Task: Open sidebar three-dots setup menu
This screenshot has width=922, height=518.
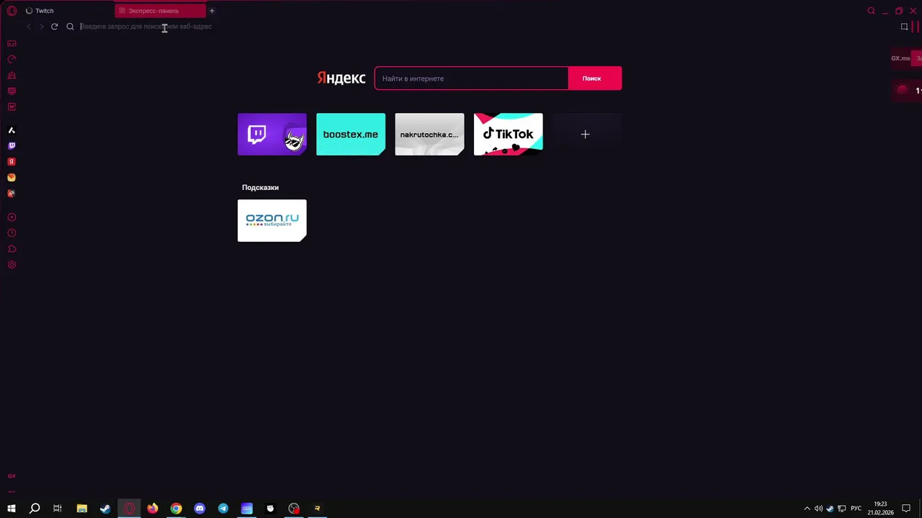Action: click(12, 492)
